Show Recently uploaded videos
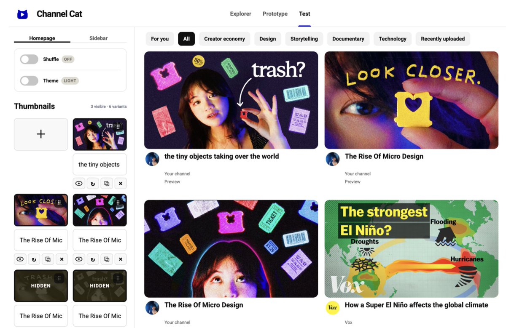Image resolution: width=506 pixels, height=328 pixels. 443,39
